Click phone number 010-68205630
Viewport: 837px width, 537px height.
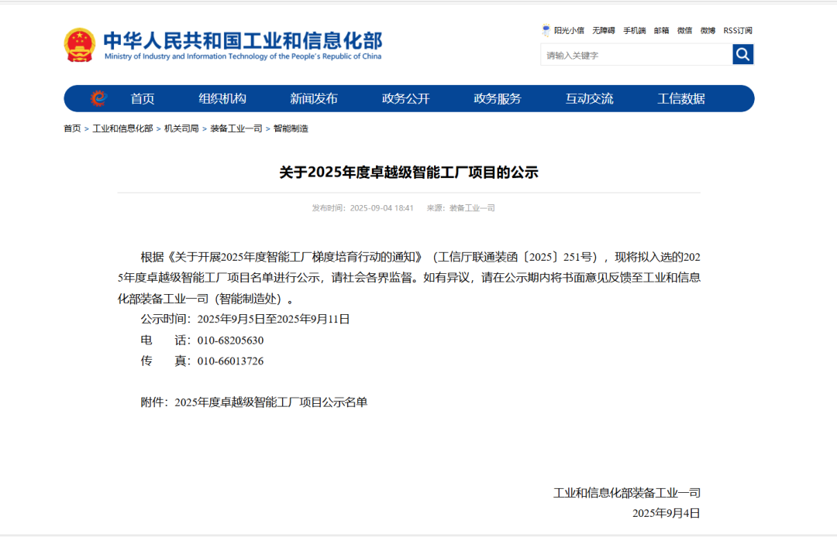231,340
